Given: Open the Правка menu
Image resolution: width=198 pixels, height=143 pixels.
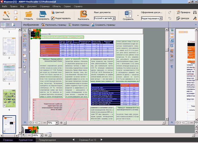Looking at the screenshot, I should tap(14, 6).
